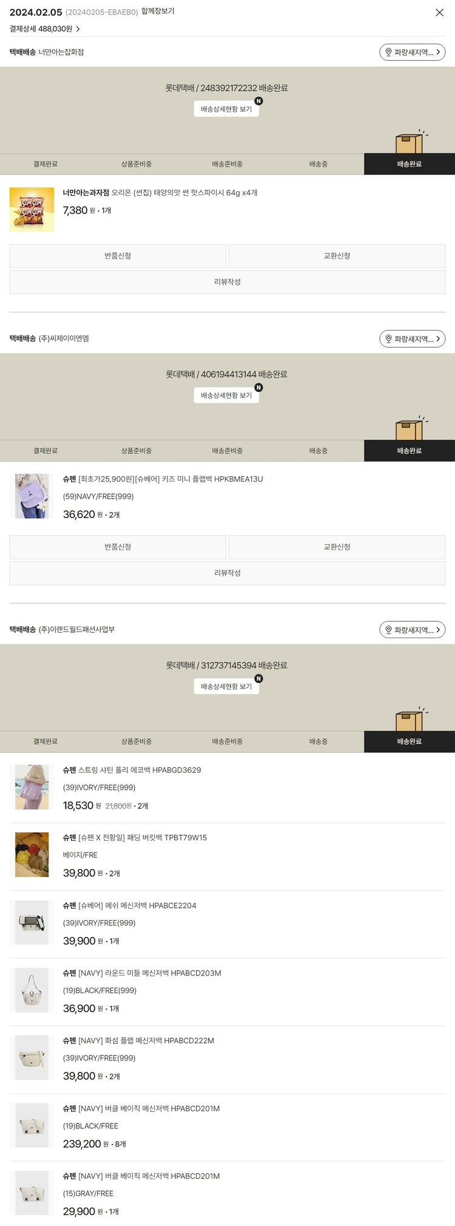Open delivery address pill for 이랜드월드패션사업부 shipment
The image size is (455, 1226).
[413, 630]
